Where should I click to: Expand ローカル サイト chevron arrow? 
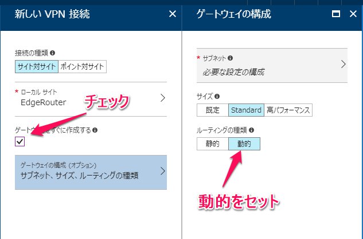tap(162, 98)
